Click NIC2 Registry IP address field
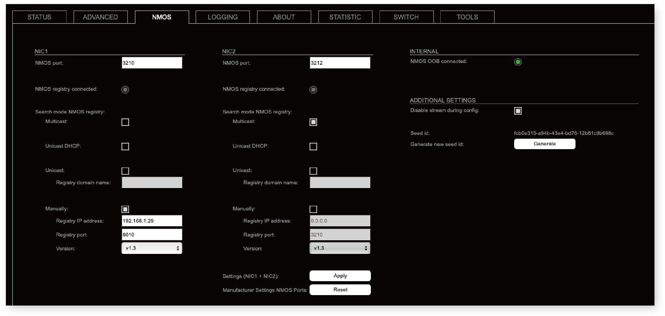The image size is (665, 316). pos(340,221)
